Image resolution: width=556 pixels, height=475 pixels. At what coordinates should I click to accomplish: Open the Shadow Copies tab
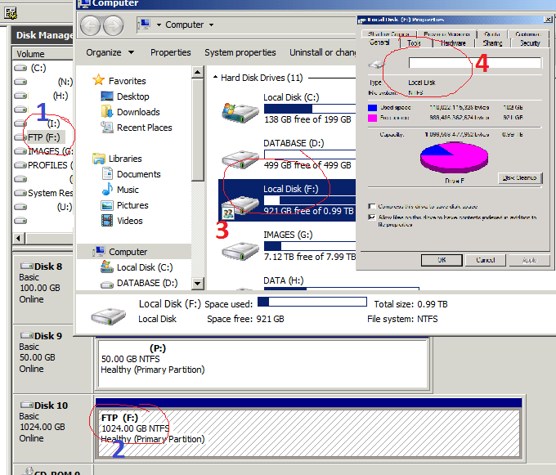tap(388, 34)
